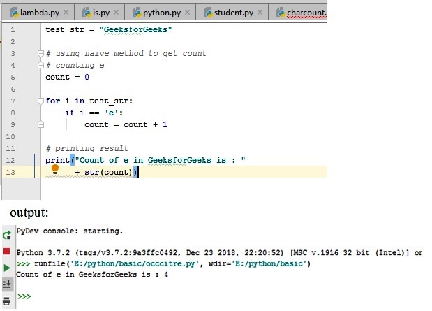The height and width of the screenshot is (311, 432).
Task: Click "+ str(count))" on line 13
Action: click(106, 172)
